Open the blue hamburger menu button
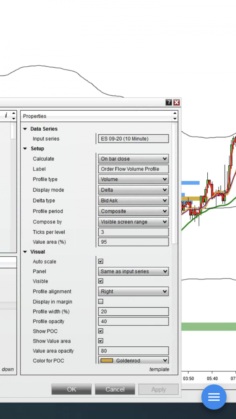Screen dimensions: 236x419 click(214, 397)
